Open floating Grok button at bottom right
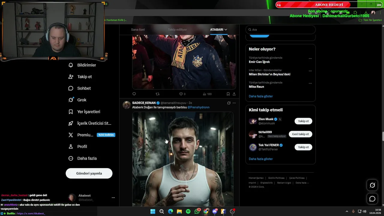Screen dimensions: 384x216 (372, 185)
